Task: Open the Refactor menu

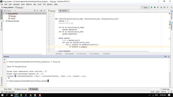Action: click(x=29, y=4)
